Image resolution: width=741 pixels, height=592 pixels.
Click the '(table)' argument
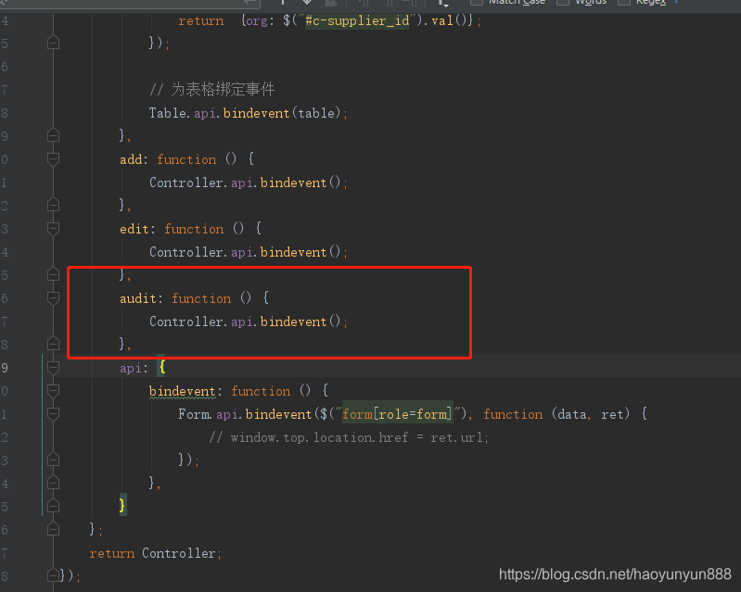316,113
